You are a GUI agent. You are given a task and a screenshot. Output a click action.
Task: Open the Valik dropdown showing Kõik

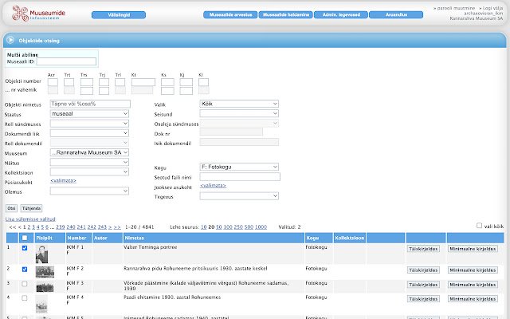tap(239, 104)
